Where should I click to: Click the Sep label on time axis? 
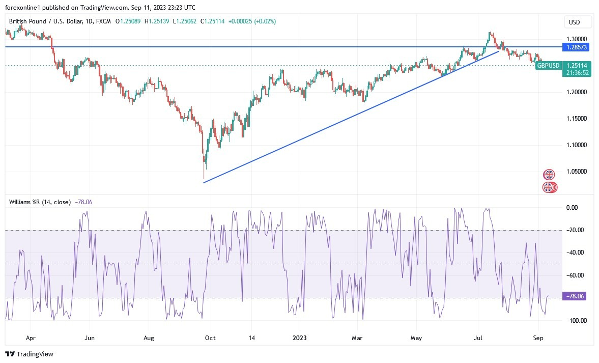click(x=538, y=338)
